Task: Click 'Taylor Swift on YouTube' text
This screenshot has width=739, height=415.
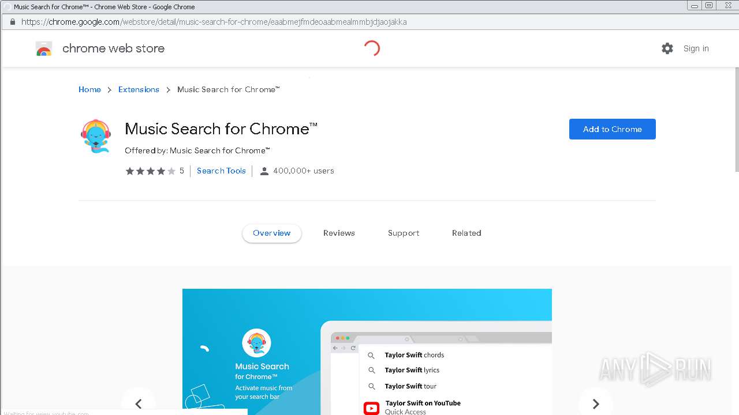Action: pyautogui.click(x=423, y=403)
